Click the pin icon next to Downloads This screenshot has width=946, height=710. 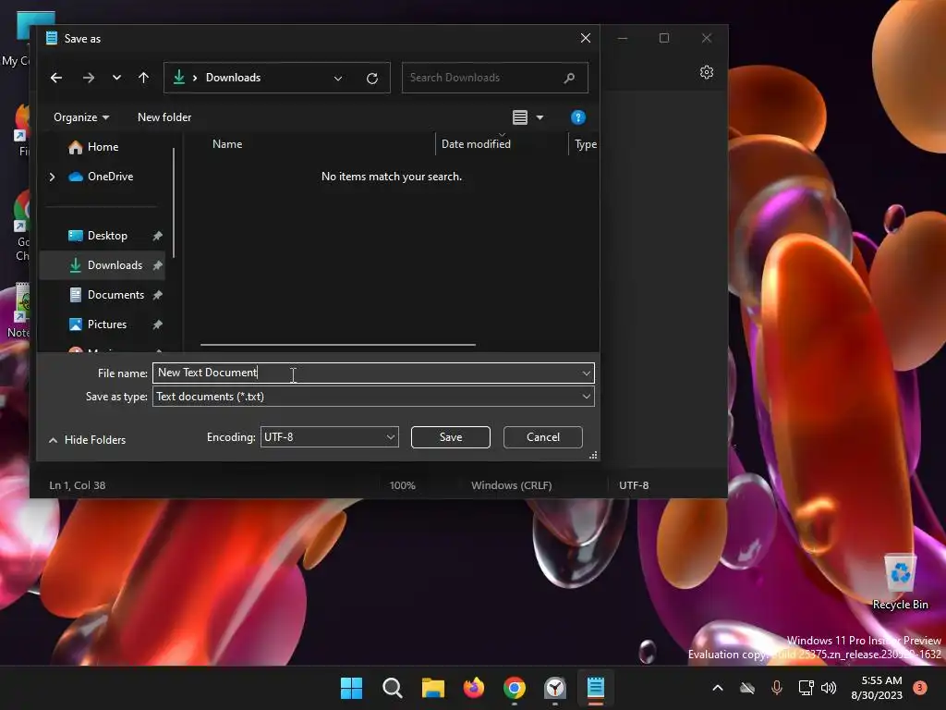pos(157,265)
